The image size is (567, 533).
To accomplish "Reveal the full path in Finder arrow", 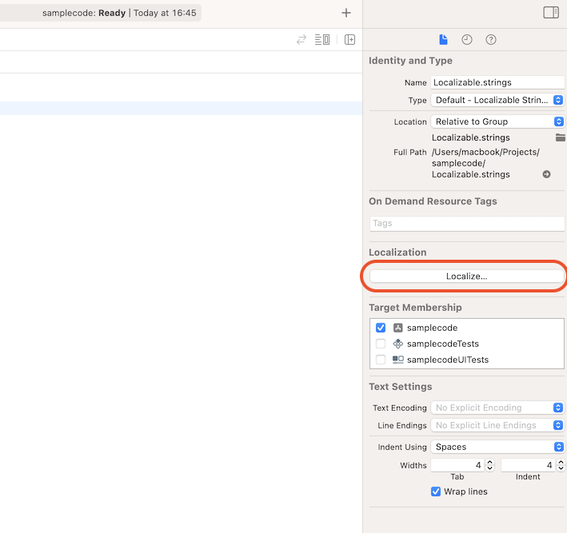I will pyautogui.click(x=547, y=174).
